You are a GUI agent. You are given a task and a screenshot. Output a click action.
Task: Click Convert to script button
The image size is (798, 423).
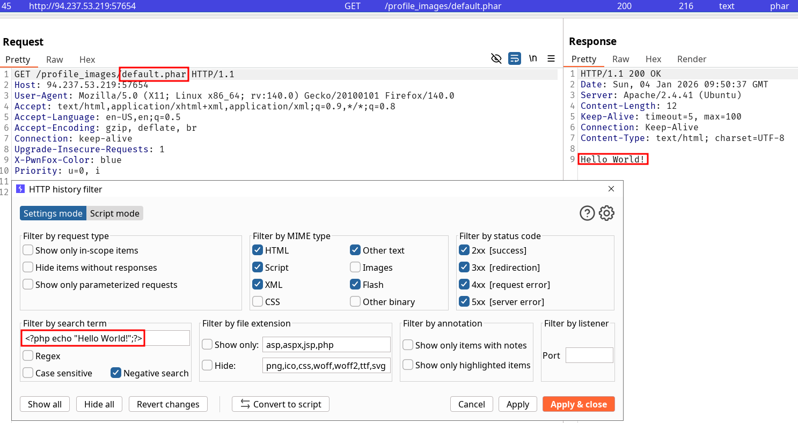coord(280,404)
